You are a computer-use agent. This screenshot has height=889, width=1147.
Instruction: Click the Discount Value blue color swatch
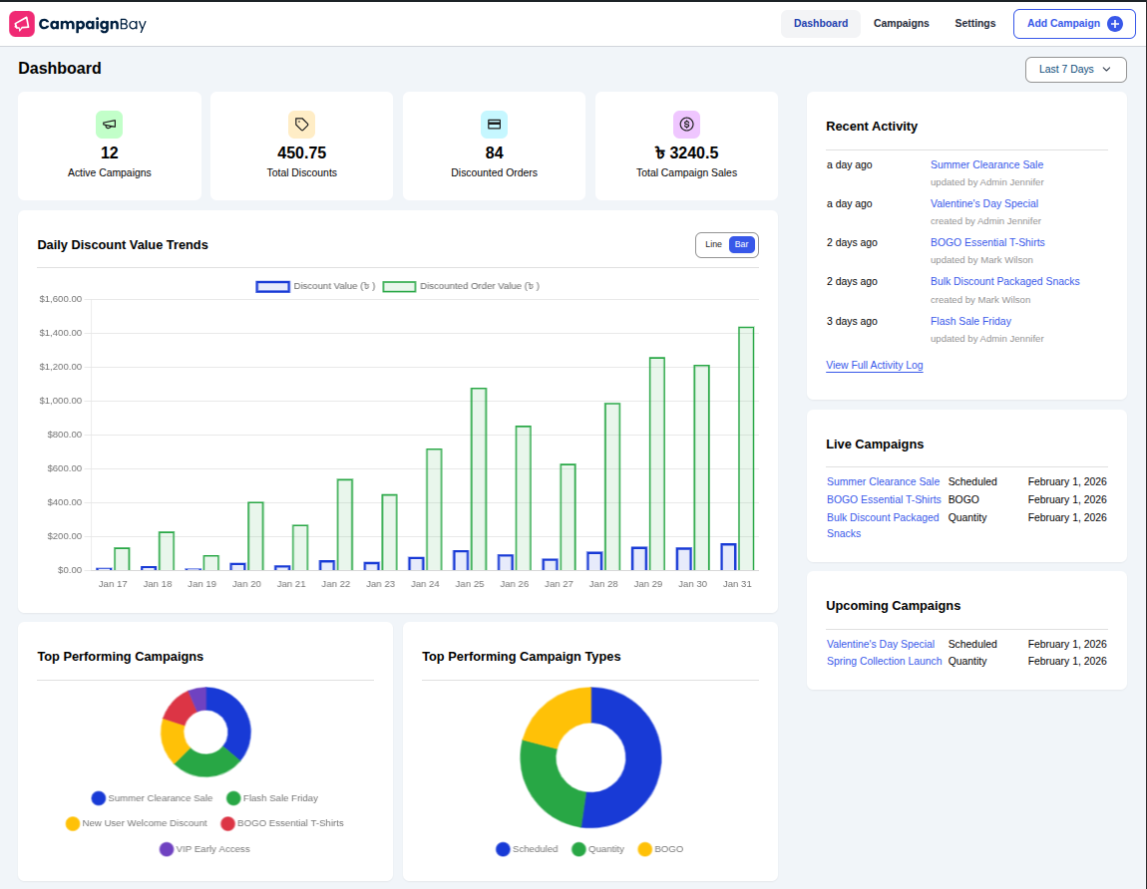(272, 286)
